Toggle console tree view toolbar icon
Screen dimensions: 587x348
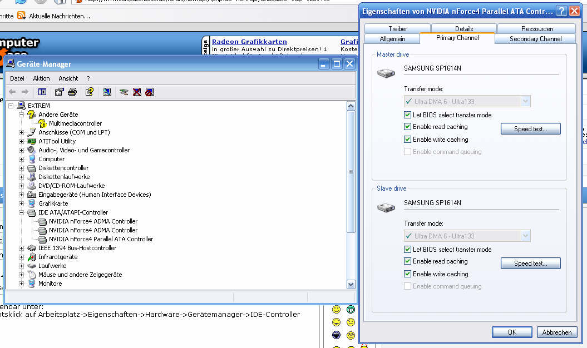pyautogui.click(x=42, y=92)
